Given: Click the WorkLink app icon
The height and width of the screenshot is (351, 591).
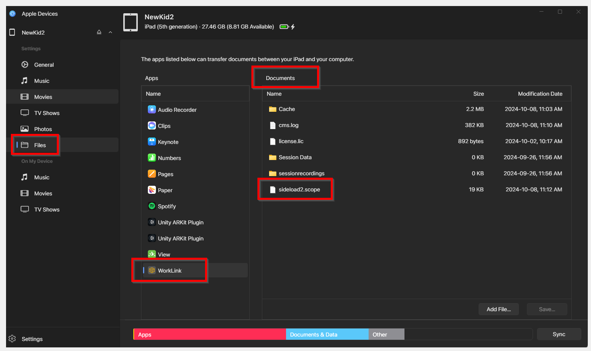Looking at the screenshot, I should coord(151,270).
